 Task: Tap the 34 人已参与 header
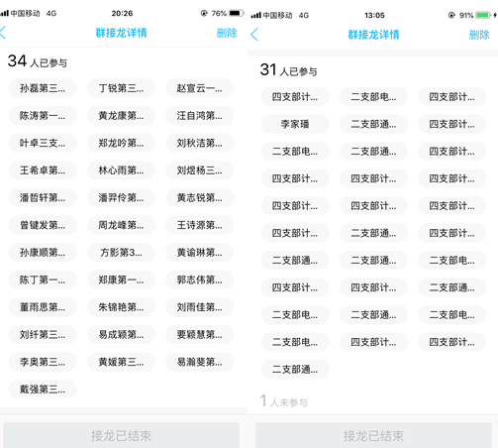click(38, 61)
